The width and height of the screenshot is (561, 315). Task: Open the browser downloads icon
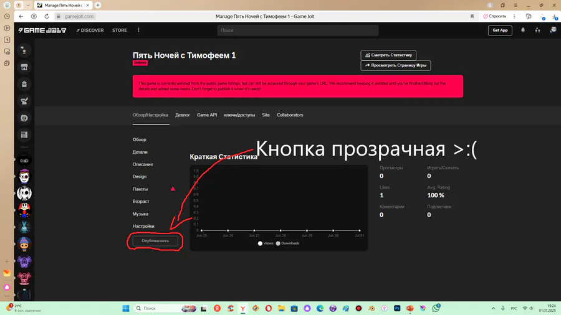pyautogui.click(x=555, y=16)
